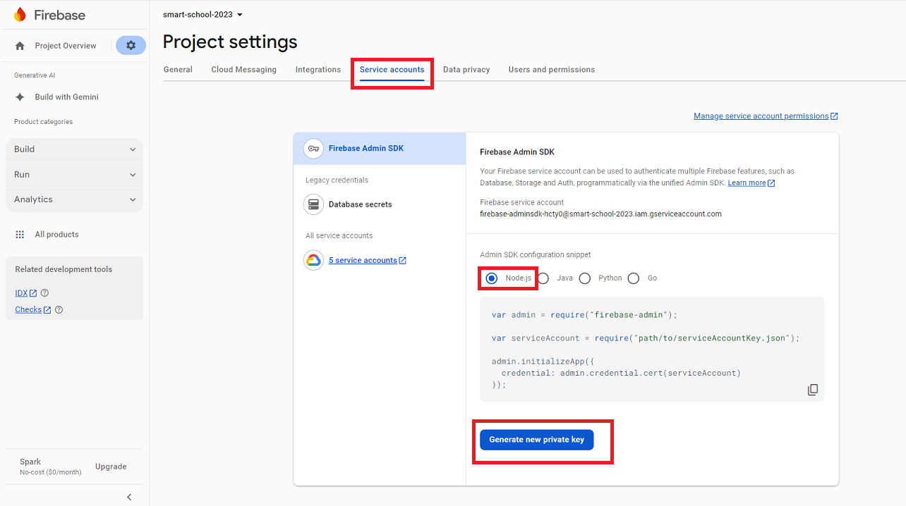Click external link icon beside 5 service accounts
The width and height of the screenshot is (906, 506).
(403, 261)
